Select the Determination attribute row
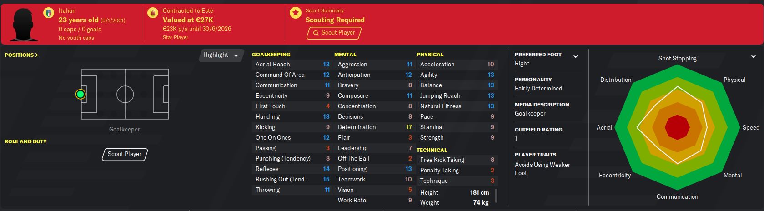 pyautogui.click(x=375, y=127)
